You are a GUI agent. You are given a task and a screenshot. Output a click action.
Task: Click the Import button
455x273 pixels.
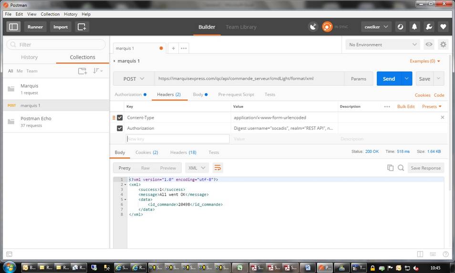tap(61, 27)
